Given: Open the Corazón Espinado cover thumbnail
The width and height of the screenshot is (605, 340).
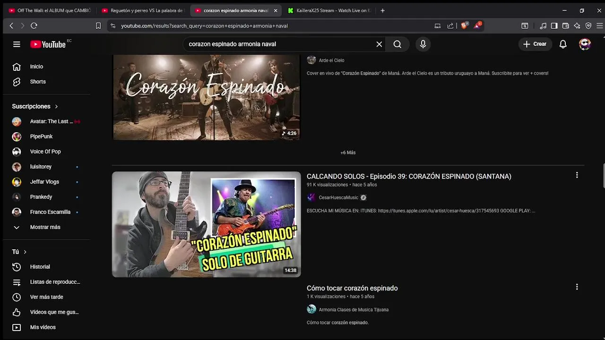Looking at the screenshot, I should (x=206, y=97).
